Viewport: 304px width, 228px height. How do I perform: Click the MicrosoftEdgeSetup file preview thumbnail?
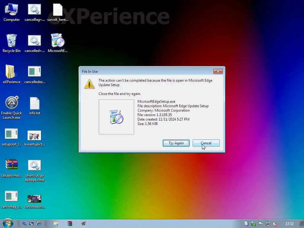(x=116, y=117)
